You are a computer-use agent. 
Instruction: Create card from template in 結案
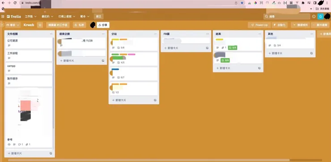[x=259, y=68]
